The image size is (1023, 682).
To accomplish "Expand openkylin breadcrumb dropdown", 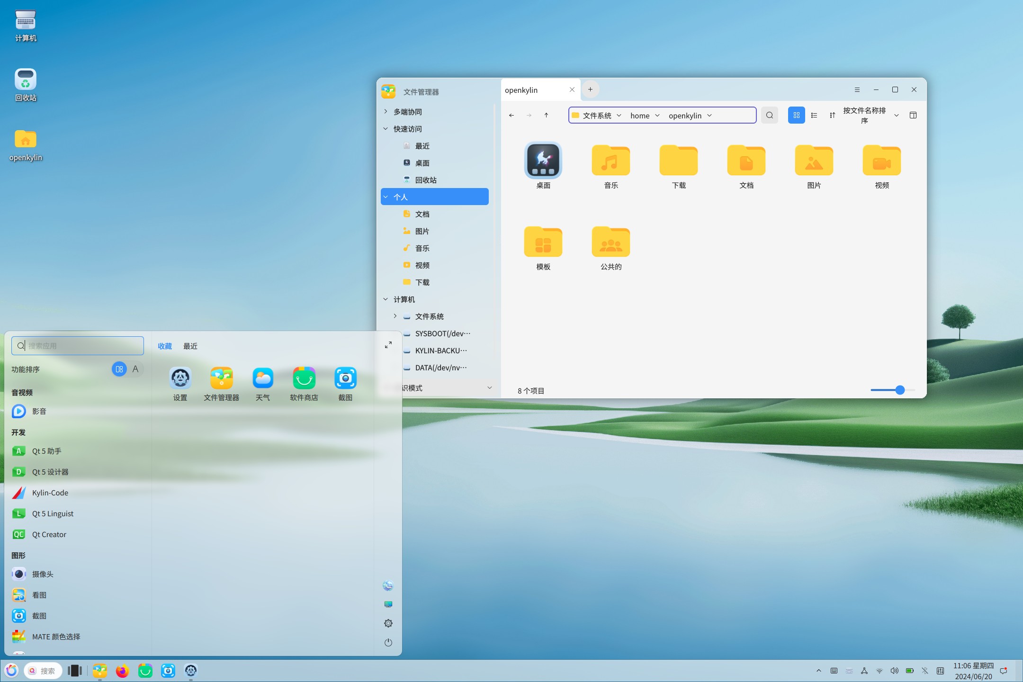I will point(709,115).
